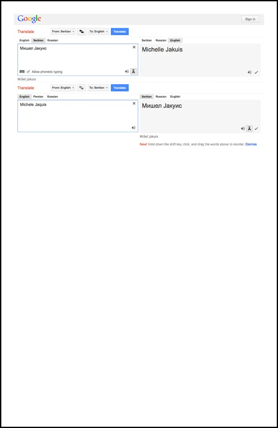
Task: Listen to the Michele Jaquis source text
Action: tap(133, 128)
